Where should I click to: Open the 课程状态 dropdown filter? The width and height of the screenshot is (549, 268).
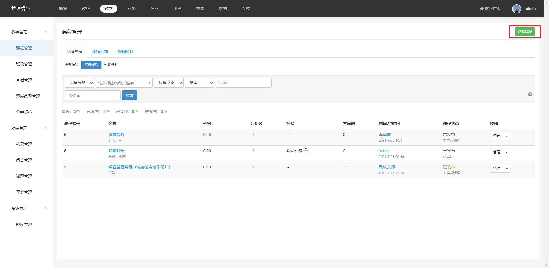point(169,83)
